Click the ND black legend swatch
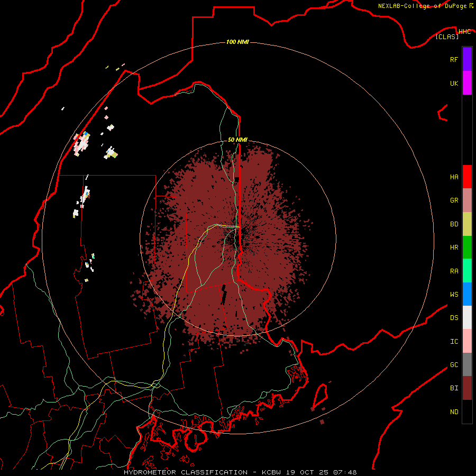The height and width of the screenshot is (476, 476). coord(467,411)
